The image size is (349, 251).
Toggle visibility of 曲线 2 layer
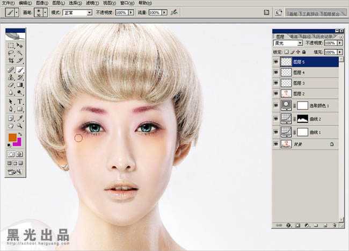pos(276,118)
